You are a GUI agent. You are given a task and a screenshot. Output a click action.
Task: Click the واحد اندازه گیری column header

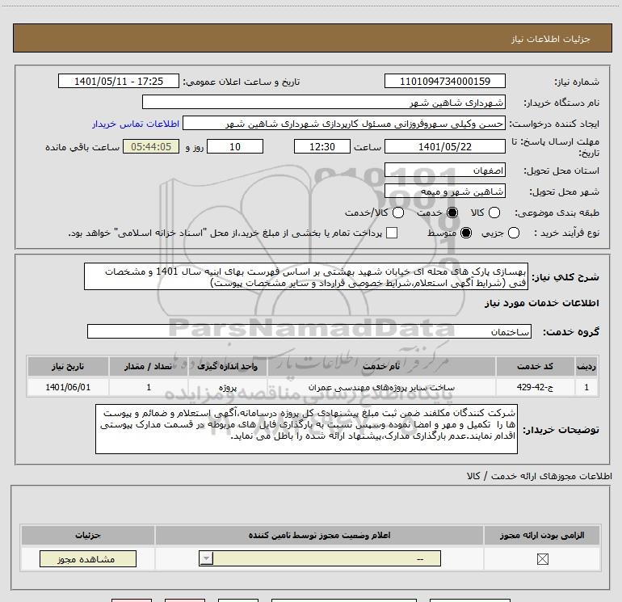pyautogui.click(x=228, y=366)
